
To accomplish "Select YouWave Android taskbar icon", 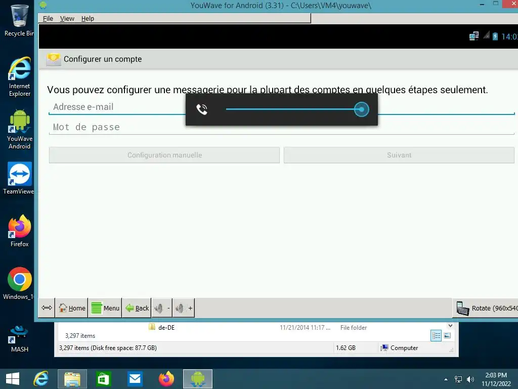I will [x=198, y=379].
